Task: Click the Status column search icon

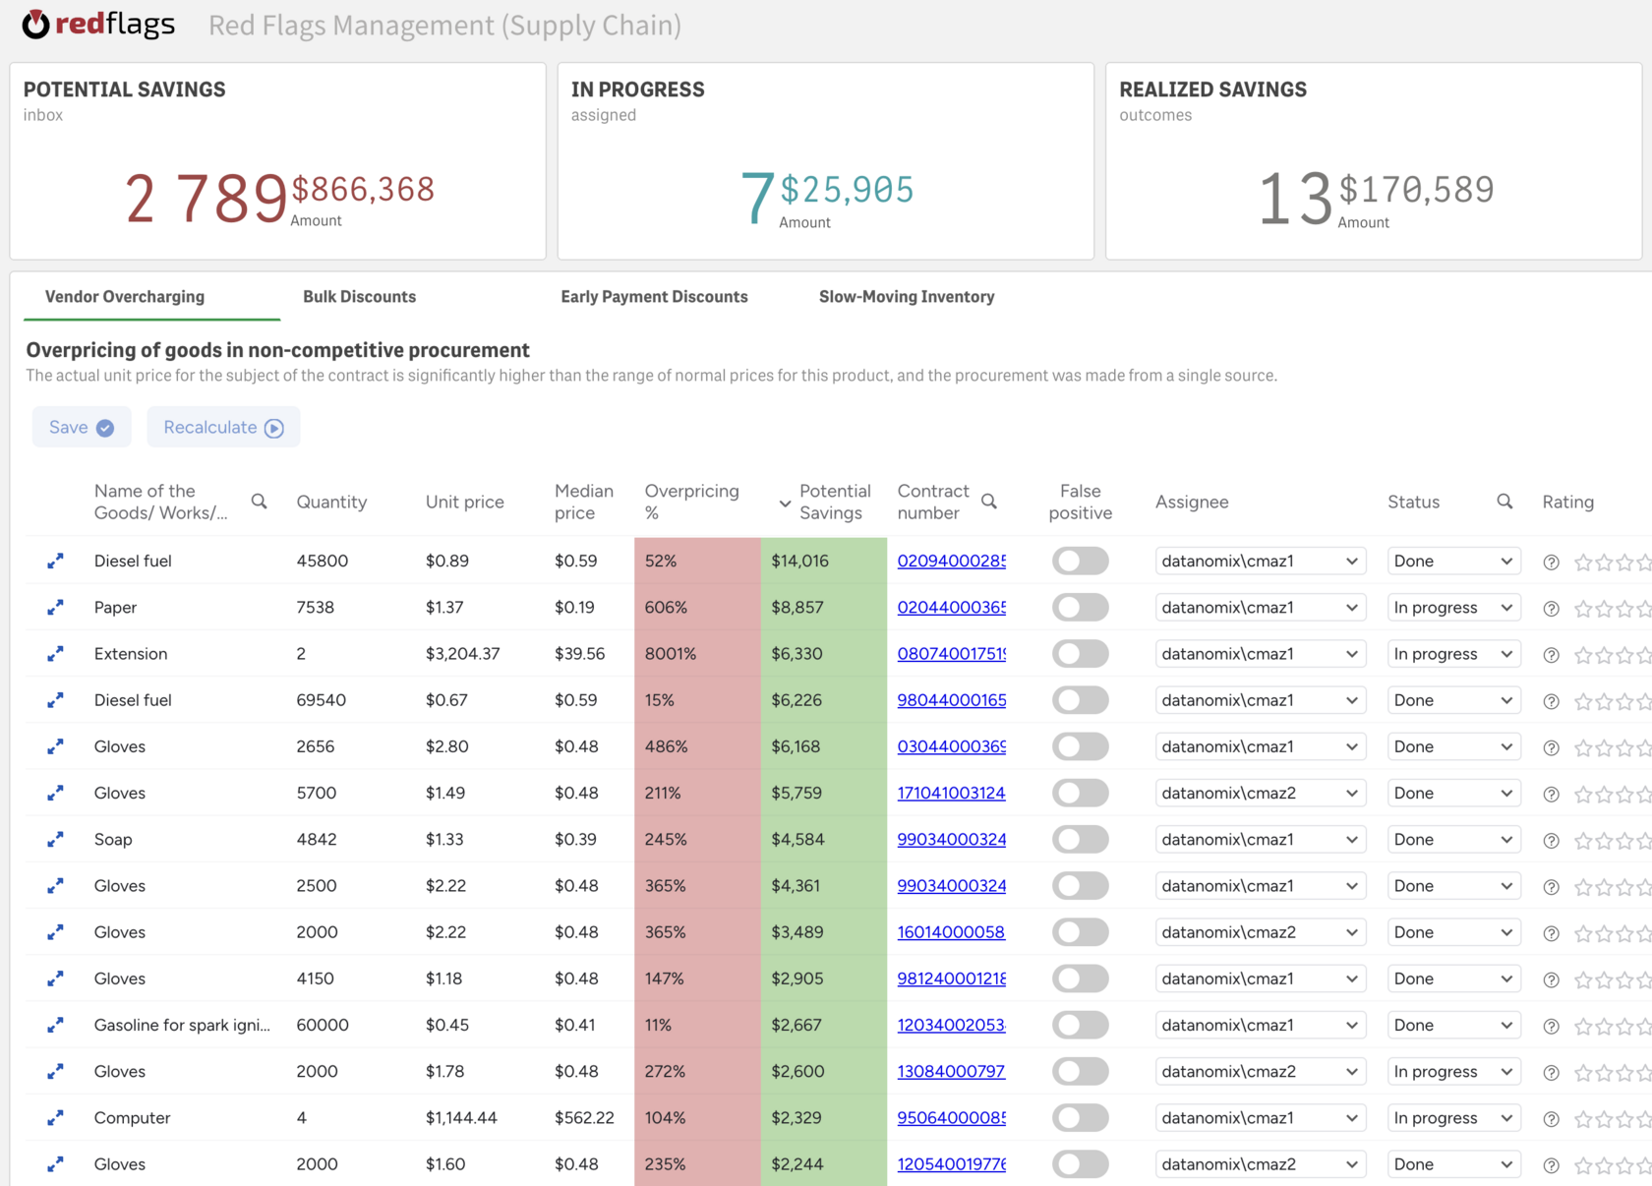Action: pos(1504,502)
